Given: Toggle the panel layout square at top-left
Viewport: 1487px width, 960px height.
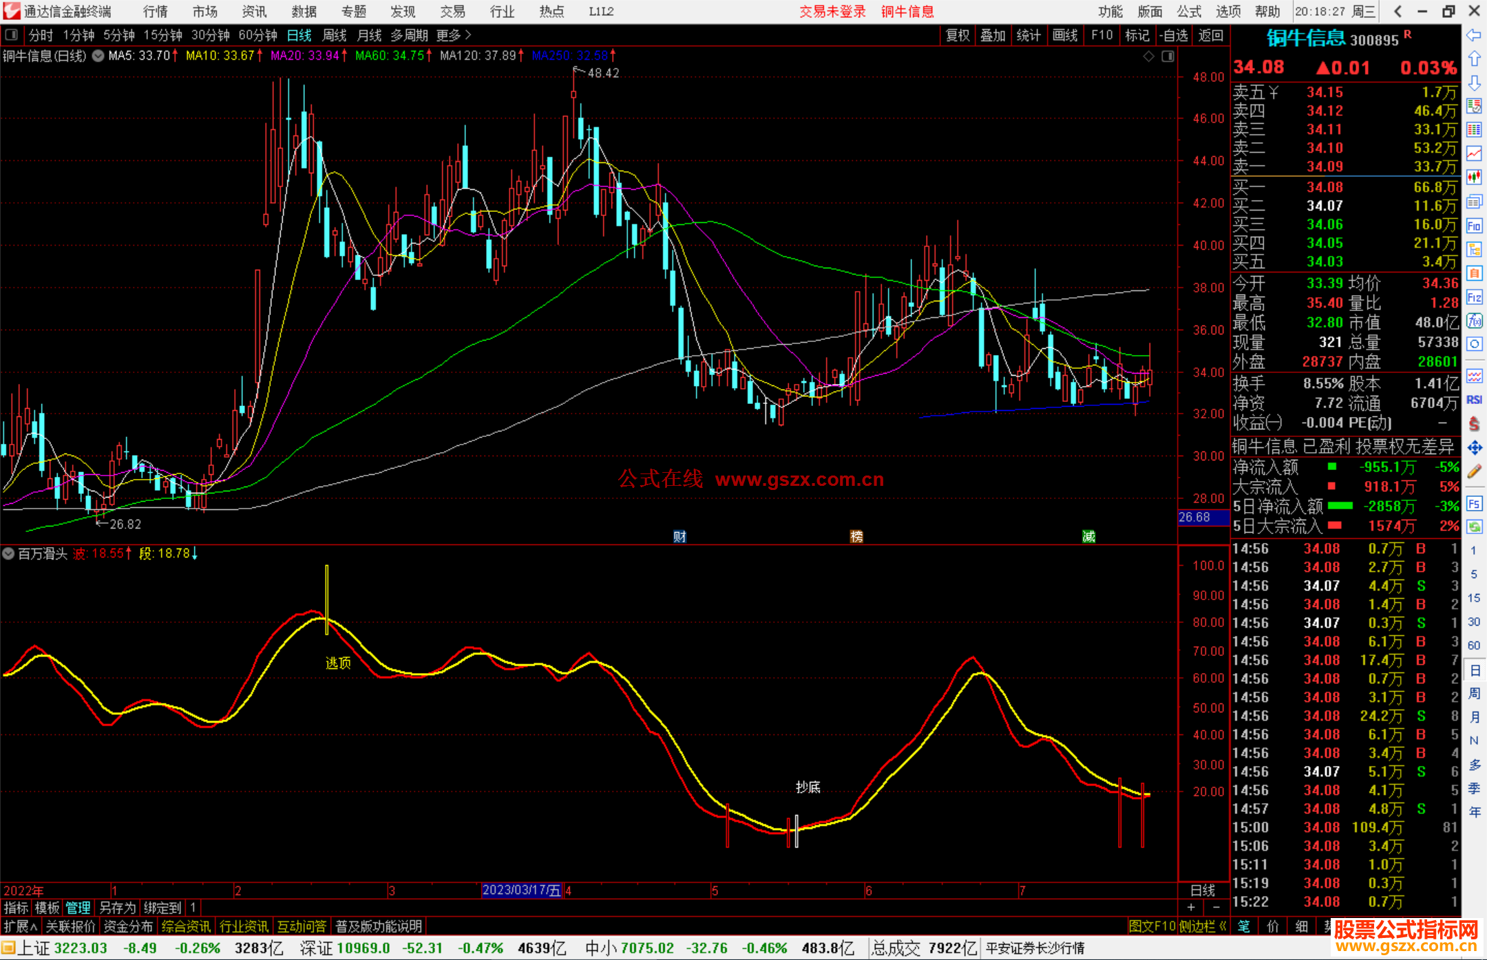Looking at the screenshot, I should [12, 35].
